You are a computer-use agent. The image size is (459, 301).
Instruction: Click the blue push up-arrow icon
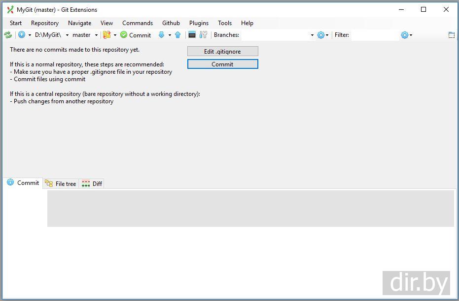(177, 35)
